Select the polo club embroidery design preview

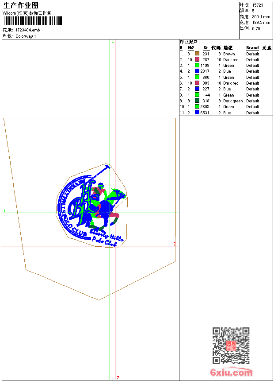click(x=91, y=206)
